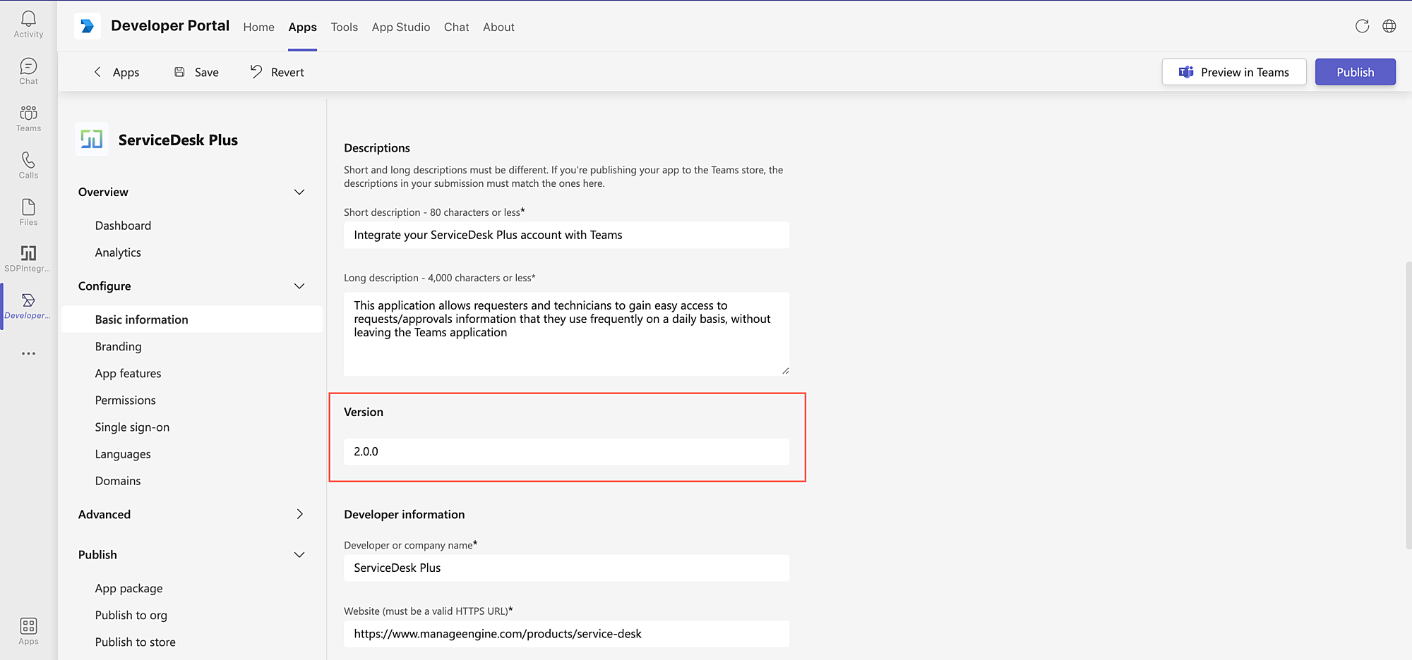Viewport: 1412px width, 660px height.
Task: Click the Version input field
Action: coord(566,452)
